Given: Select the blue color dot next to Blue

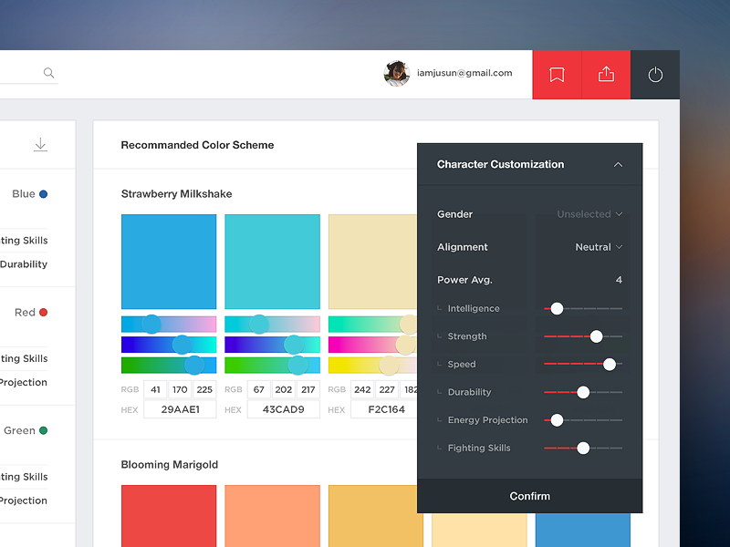Looking at the screenshot, I should [x=43, y=193].
